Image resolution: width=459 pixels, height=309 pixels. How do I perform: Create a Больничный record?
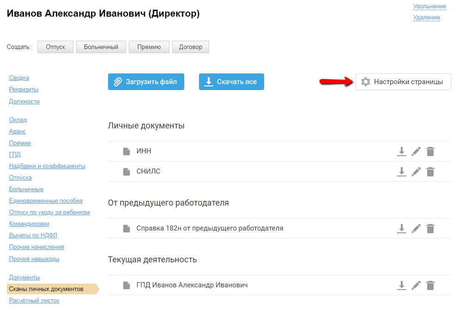coord(101,47)
